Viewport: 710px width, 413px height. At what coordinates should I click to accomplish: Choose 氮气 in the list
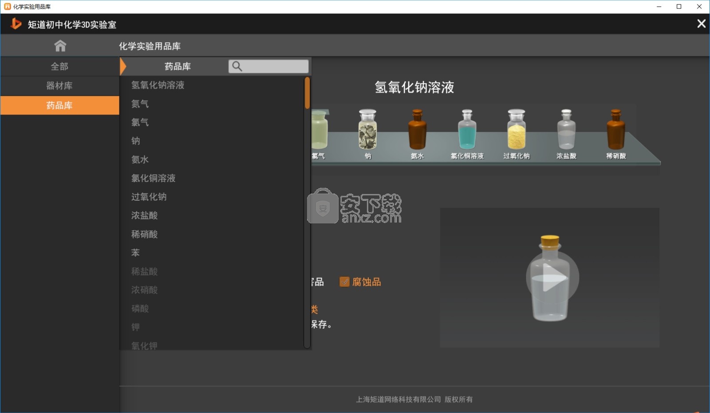click(x=140, y=103)
